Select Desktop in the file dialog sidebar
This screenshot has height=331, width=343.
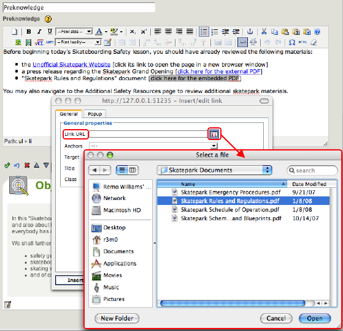coord(114,228)
